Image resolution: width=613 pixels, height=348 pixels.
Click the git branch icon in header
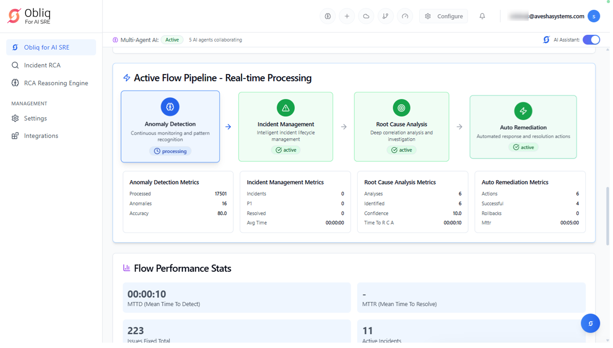coord(386,16)
